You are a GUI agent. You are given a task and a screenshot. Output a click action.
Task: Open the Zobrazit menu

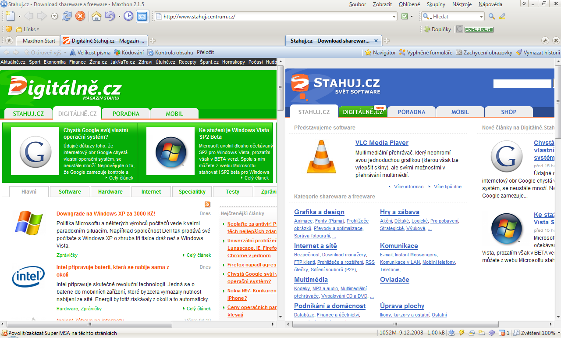(x=382, y=4)
